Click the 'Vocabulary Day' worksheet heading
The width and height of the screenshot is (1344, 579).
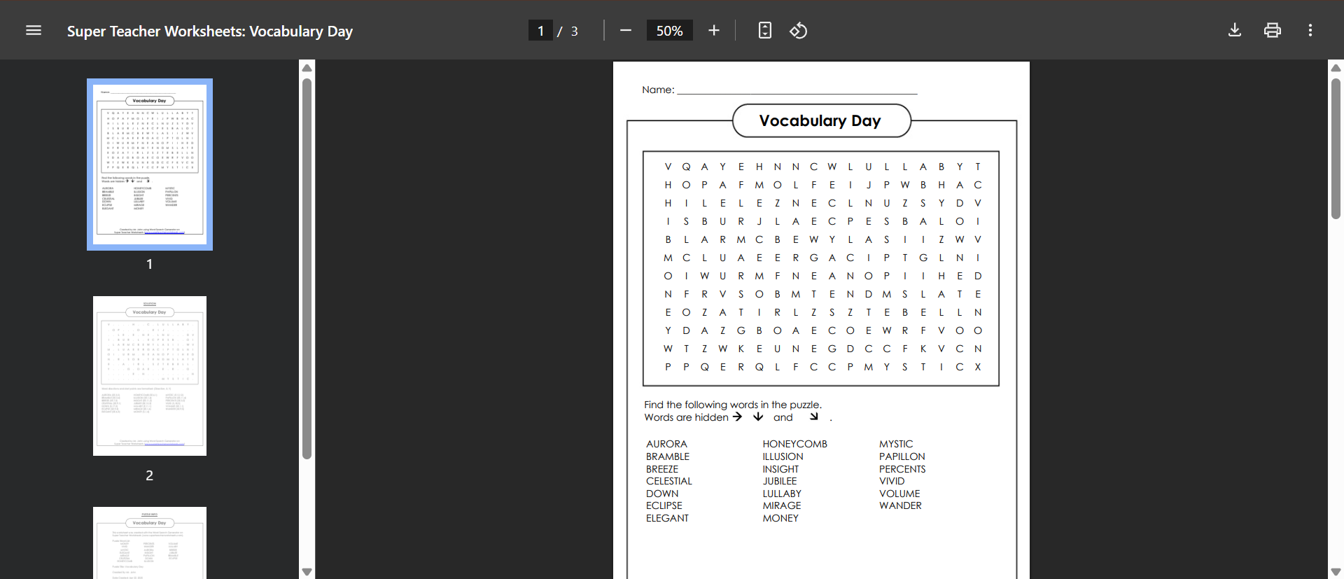point(820,121)
